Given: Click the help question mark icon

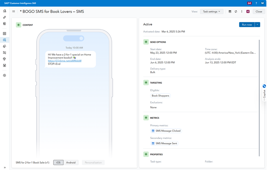Looking at the screenshot, I should [256, 3].
